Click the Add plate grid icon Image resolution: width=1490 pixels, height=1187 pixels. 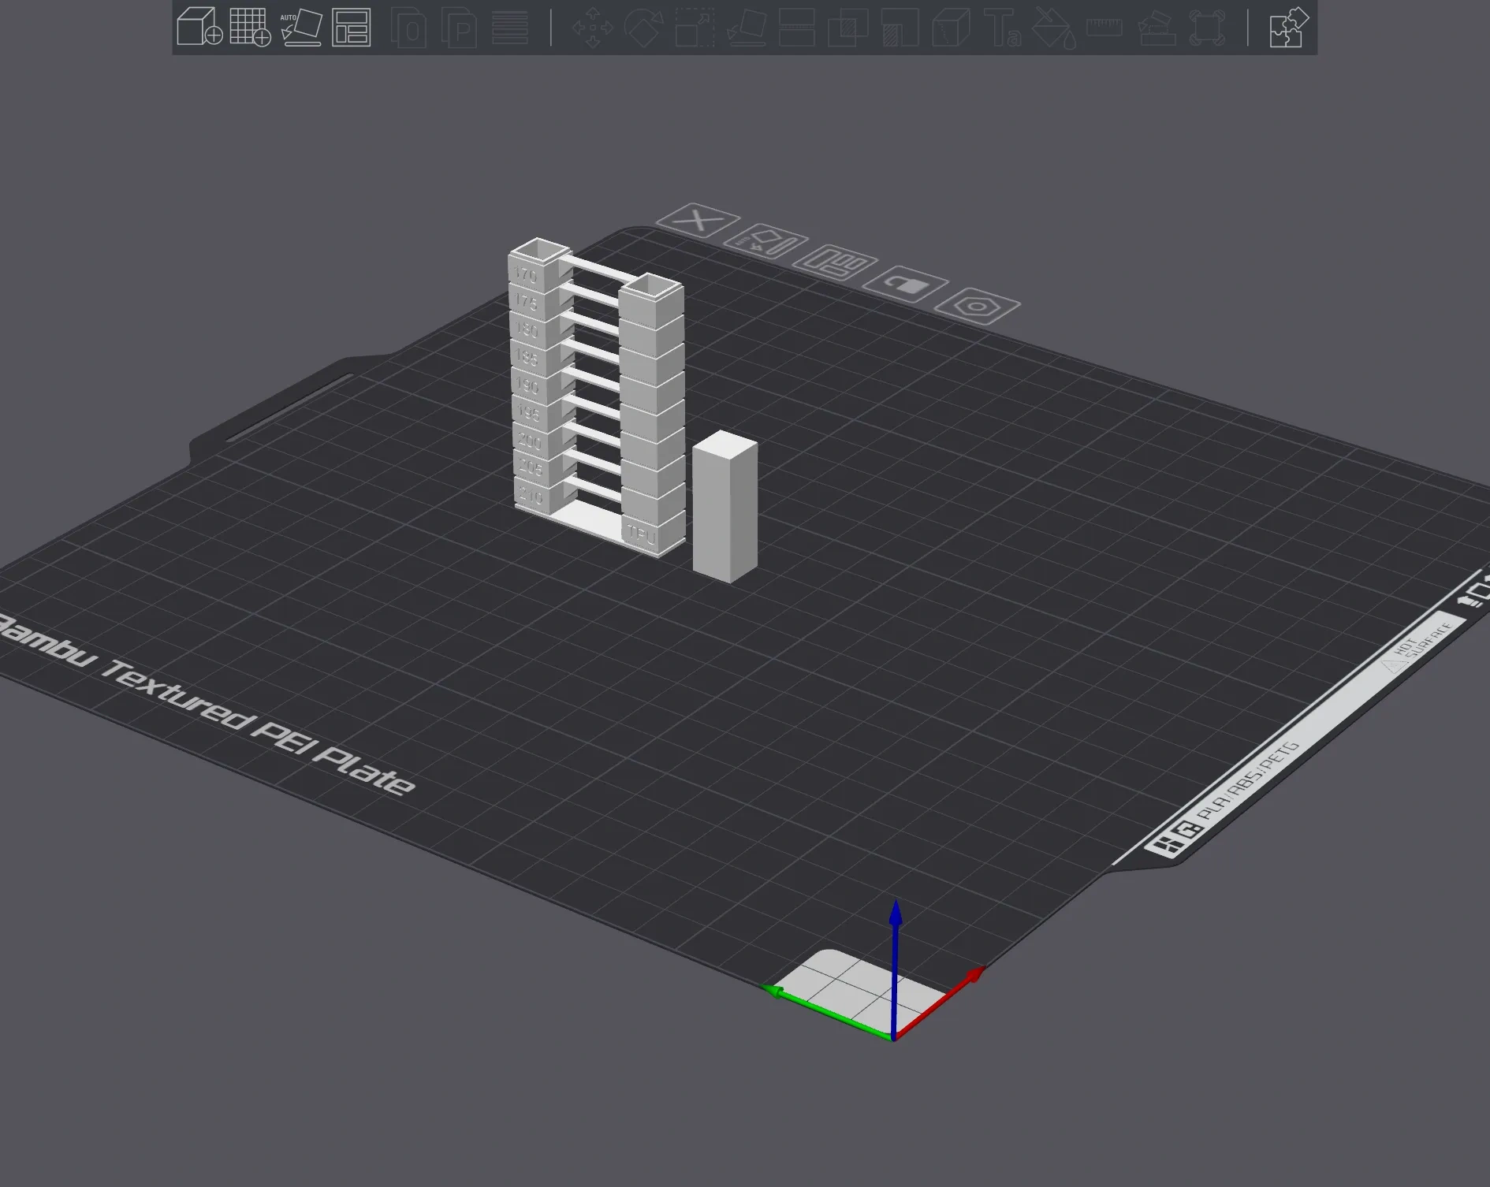250,27
